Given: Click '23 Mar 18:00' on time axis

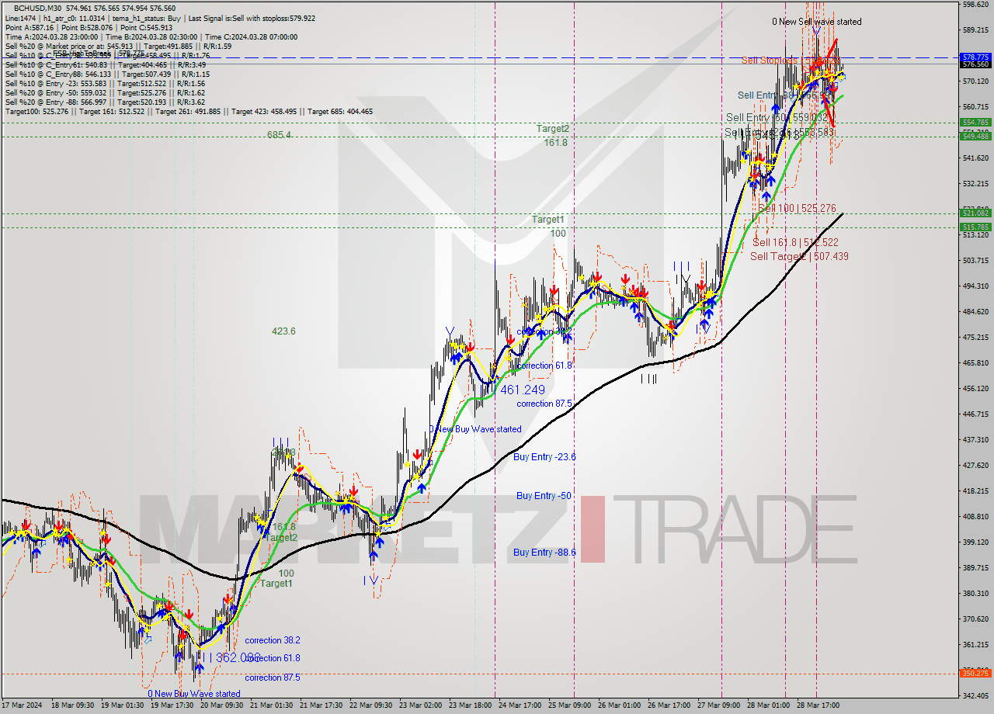Looking at the screenshot, I should click(470, 705).
